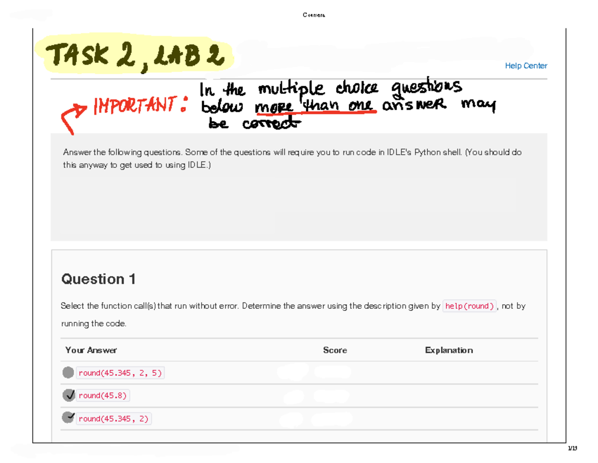Viewport: 598px width, 463px height.
Task: Click the handwritten 'be correct' text
Action: [255, 124]
